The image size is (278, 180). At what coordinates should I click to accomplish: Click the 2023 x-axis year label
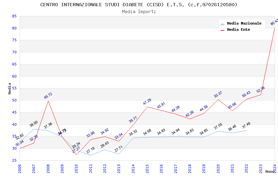[x=261, y=169]
